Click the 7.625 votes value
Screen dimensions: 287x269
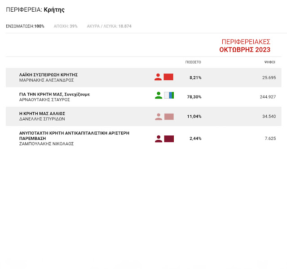click(270, 139)
